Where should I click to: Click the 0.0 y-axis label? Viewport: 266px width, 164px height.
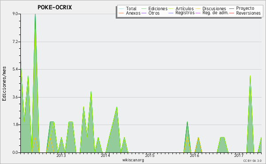click(x=15, y=152)
